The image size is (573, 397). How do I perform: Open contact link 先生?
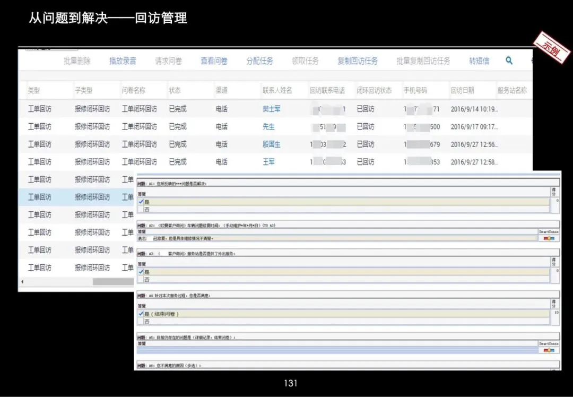tap(268, 126)
